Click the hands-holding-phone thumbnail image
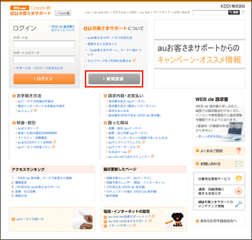 (x=83, y=219)
